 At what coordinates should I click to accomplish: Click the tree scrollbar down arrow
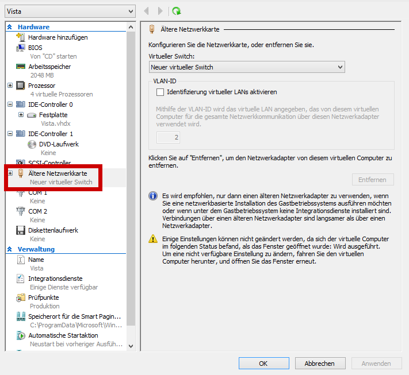(x=131, y=346)
